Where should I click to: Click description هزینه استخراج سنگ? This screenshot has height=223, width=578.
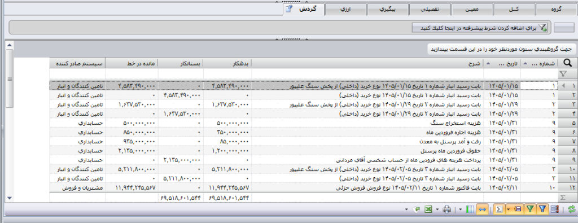click(x=456, y=123)
